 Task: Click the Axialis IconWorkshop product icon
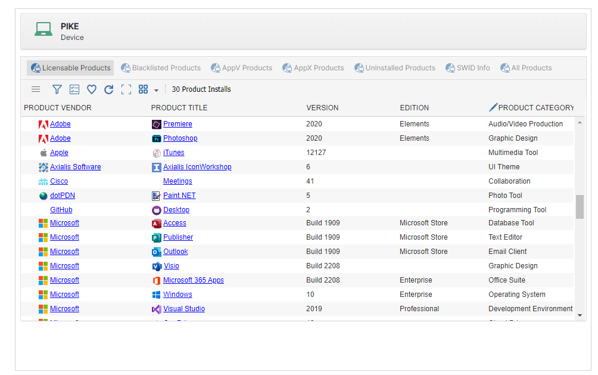(x=157, y=168)
